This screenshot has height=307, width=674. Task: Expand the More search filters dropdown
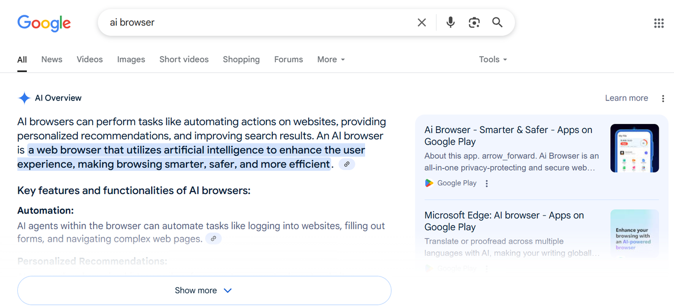click(x=331, y=60)
